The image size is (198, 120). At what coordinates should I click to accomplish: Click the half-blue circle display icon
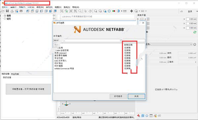[x=118, y=11]
